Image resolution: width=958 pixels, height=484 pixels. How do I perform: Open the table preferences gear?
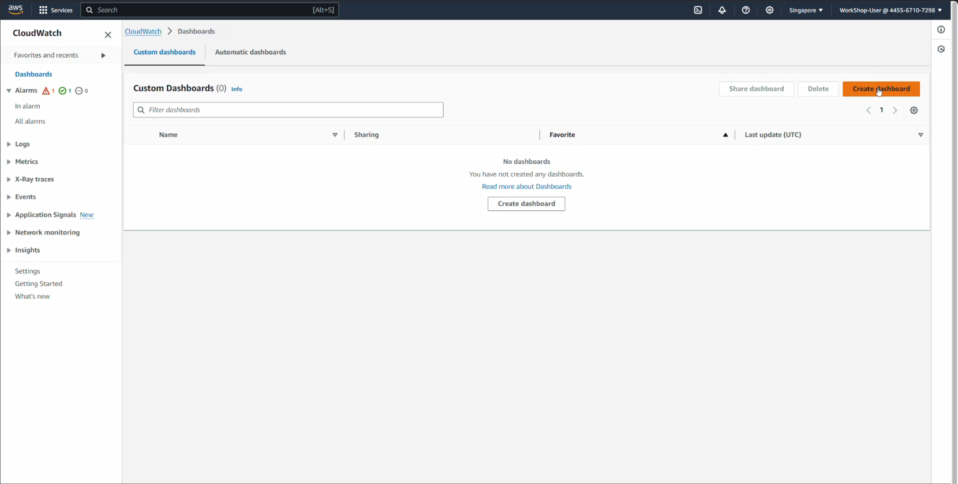pos(914,110)
